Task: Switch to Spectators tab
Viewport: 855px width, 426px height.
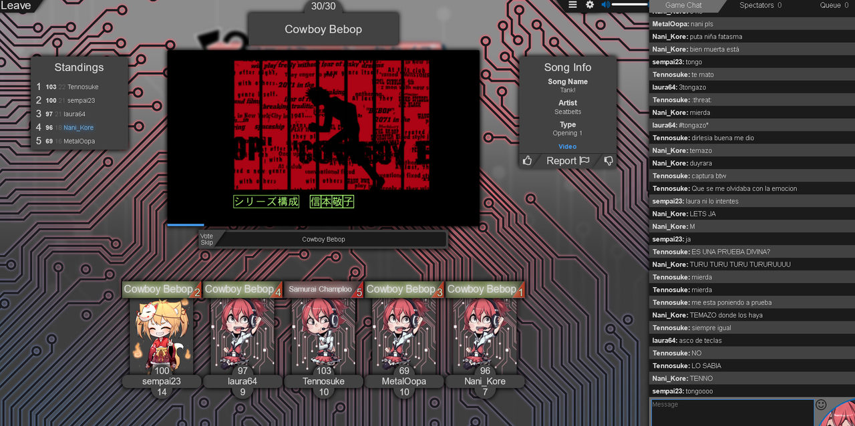Action: coord(760,5)
